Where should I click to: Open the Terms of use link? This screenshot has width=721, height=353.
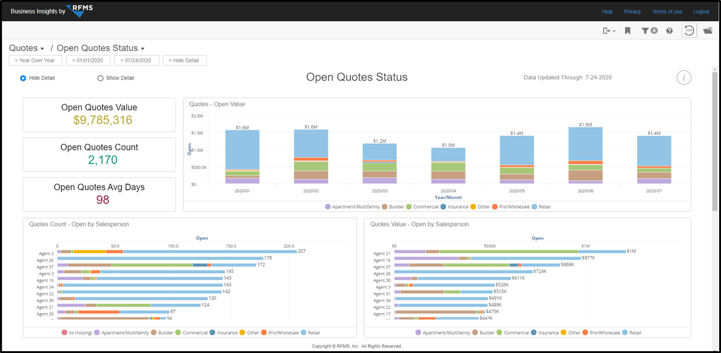coord(667,12)
